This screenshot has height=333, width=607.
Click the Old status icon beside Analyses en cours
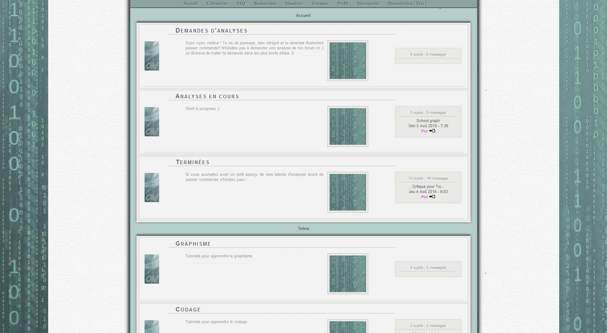[152, 122]
